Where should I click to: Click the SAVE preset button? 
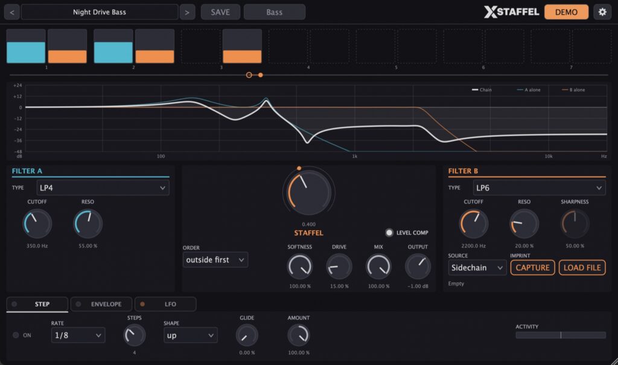pos(220,12)
